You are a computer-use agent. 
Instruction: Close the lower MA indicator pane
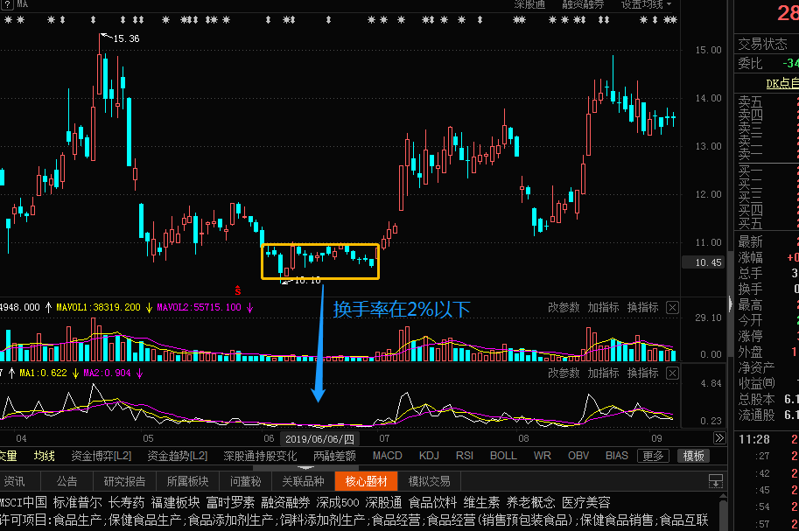click(x=672, y=373)
